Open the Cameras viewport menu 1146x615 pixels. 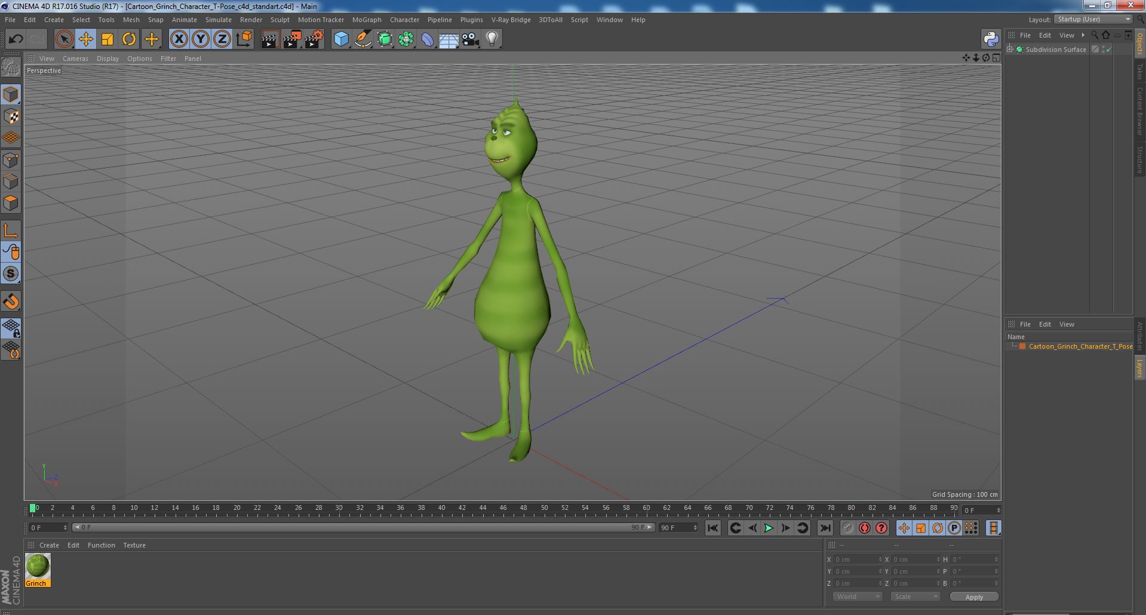tap(75, 59)
